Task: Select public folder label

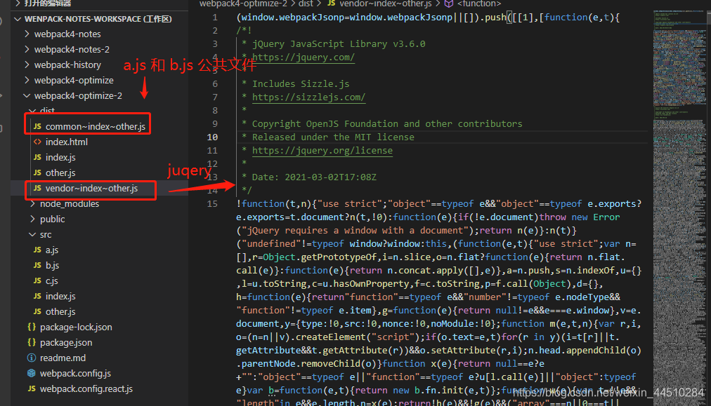Action: [52, 219]
